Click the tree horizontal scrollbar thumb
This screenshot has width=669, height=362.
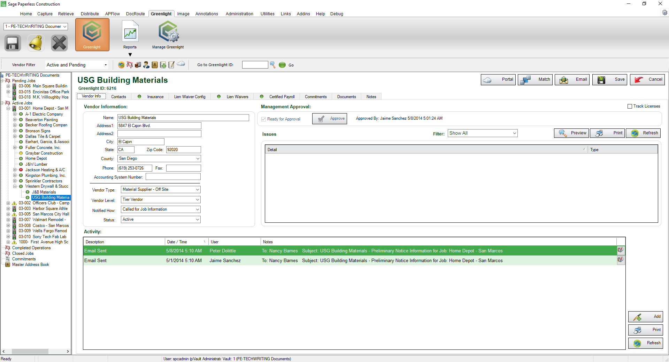[30, 352]
